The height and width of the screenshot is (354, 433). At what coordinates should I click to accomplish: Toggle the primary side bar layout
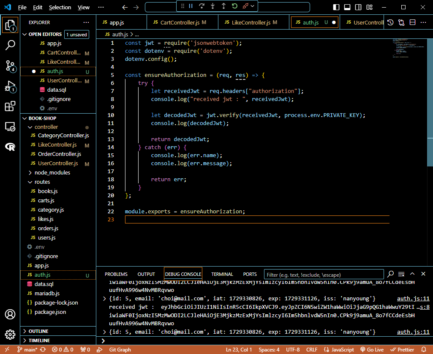[x=336, y=7]
